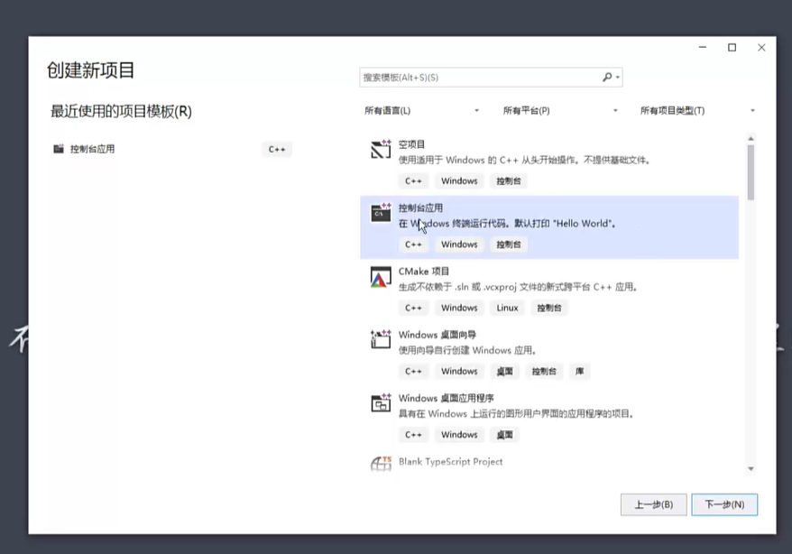Click the C++ tag under Windows 桌面向导
Screen dimensions: 792x554
coord(413,371)
